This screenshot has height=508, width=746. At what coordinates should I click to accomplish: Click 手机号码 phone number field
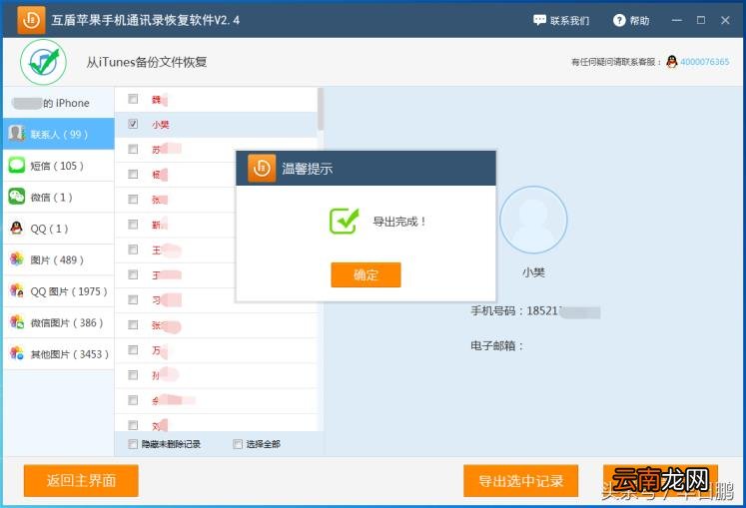(535, 311)
